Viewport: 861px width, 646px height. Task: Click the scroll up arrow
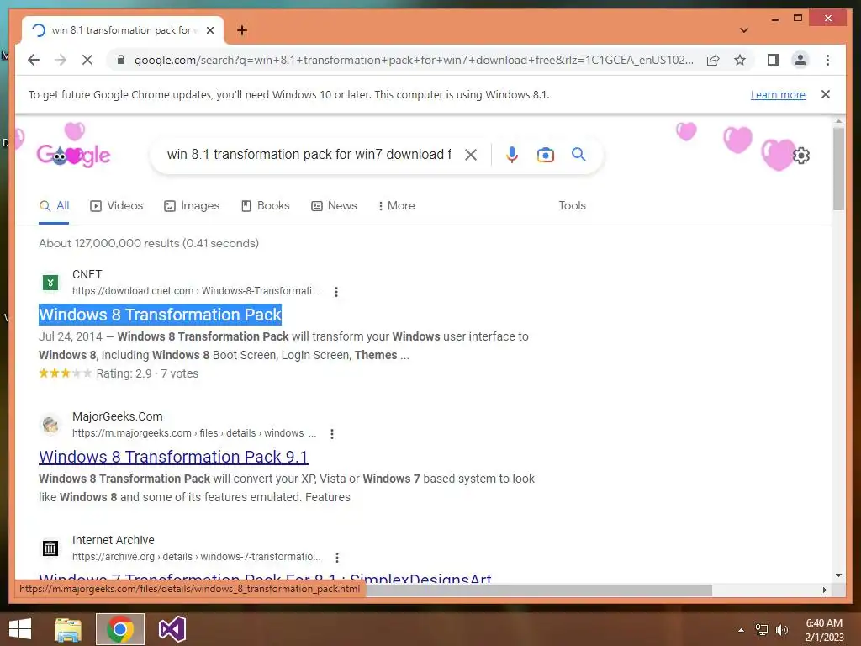point(838,121)
